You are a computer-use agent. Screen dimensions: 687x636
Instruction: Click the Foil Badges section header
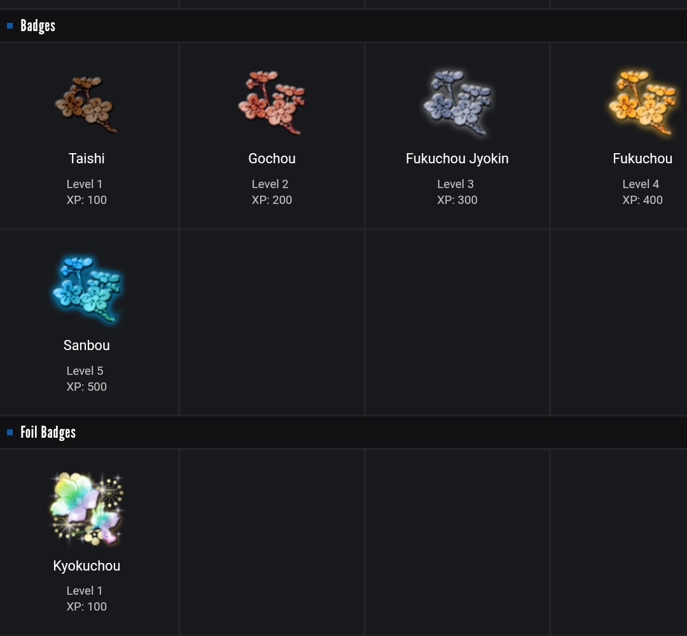[48, 433]
